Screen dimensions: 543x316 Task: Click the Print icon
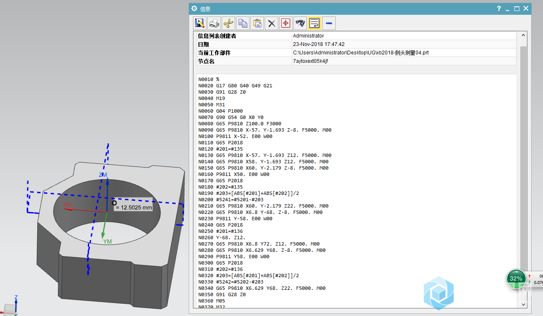214,23
